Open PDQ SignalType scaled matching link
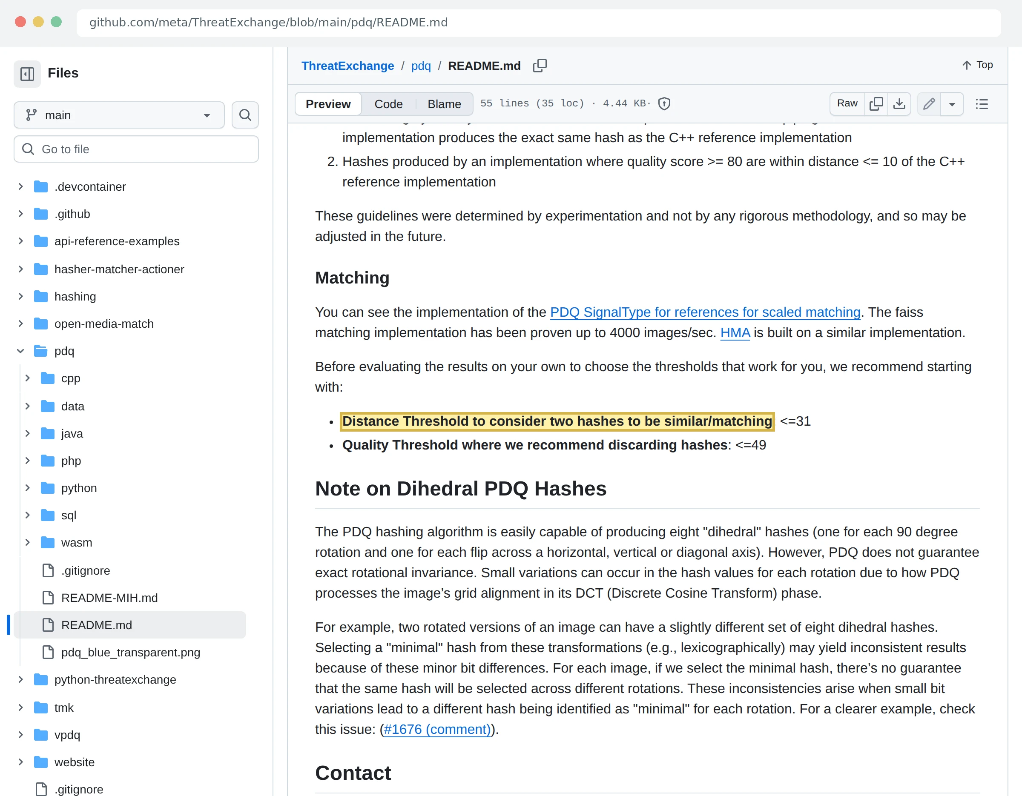Image resolution: width=1022 pixels, height=796 pixels. [x=705, y=312]
